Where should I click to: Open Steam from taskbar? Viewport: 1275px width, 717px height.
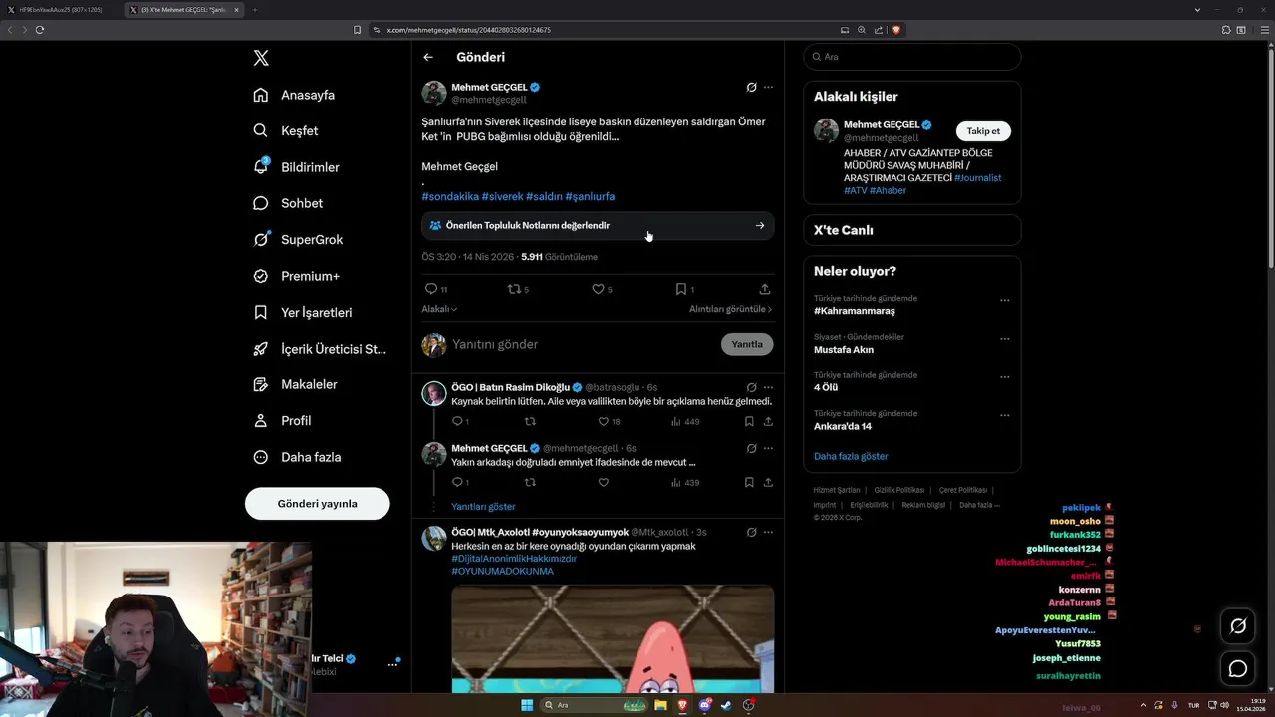(726, 705)
